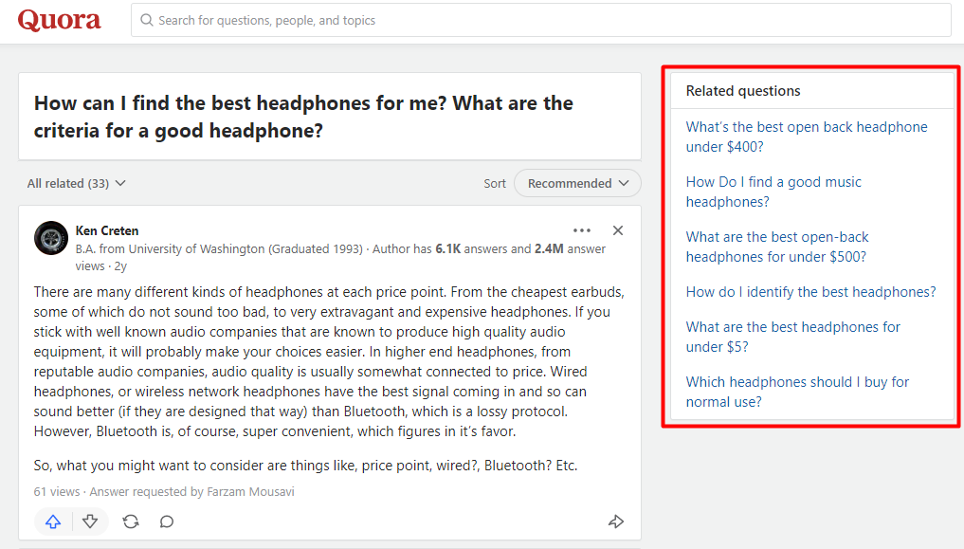Open the three-dot more options menu
This screenshot has width=964, height=549.
[582, 230]
